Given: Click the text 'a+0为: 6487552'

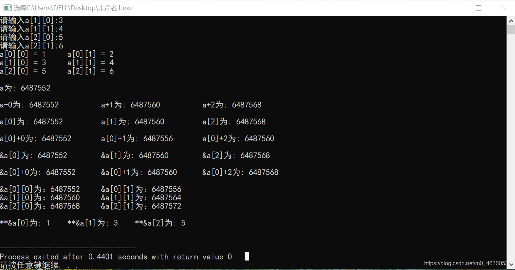Looking at the screenshot, I should coord(30,105).
